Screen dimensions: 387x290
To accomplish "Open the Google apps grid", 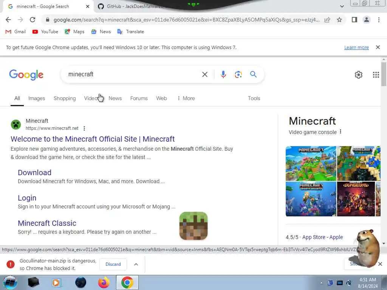I will (x=376, y=75).
